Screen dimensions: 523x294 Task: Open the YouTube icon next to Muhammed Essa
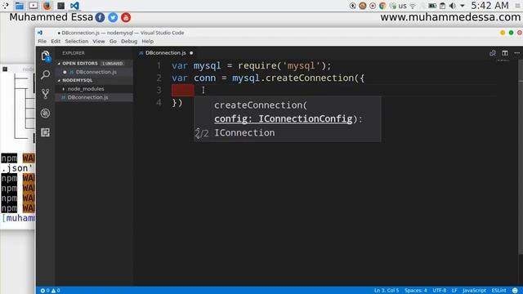coord(126,17)
